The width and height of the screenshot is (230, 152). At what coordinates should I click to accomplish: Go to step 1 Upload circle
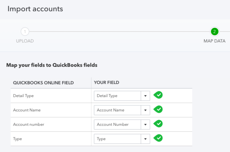click(25, 32)
